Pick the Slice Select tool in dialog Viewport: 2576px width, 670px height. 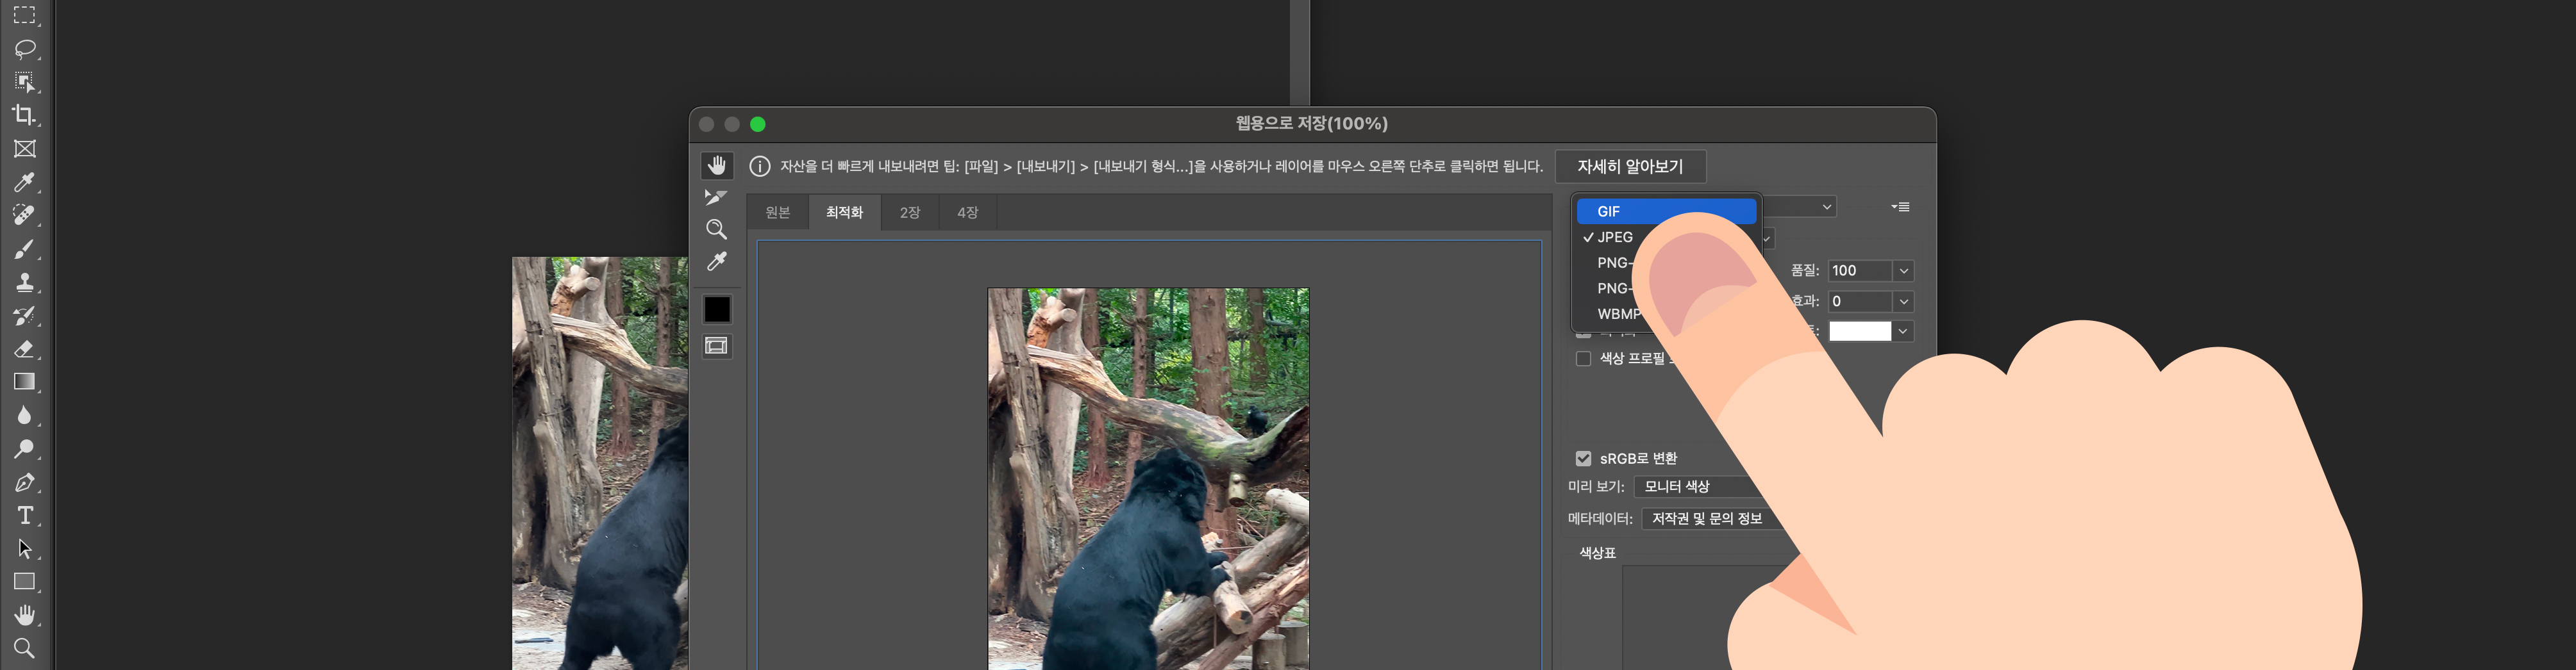click(716, 198)
